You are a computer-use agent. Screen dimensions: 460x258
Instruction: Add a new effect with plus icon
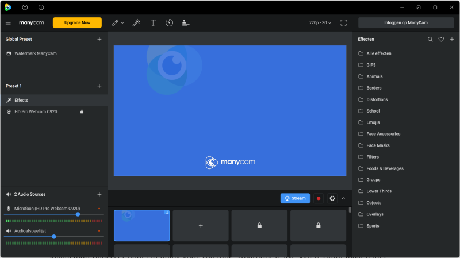(x=452, y=39)
